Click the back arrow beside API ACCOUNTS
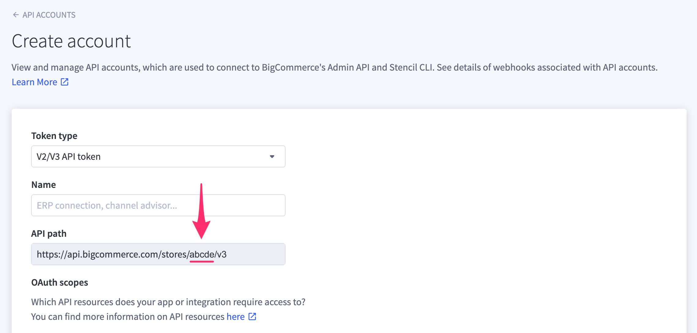This screenshot has width=697, height=333. (16, 15)
